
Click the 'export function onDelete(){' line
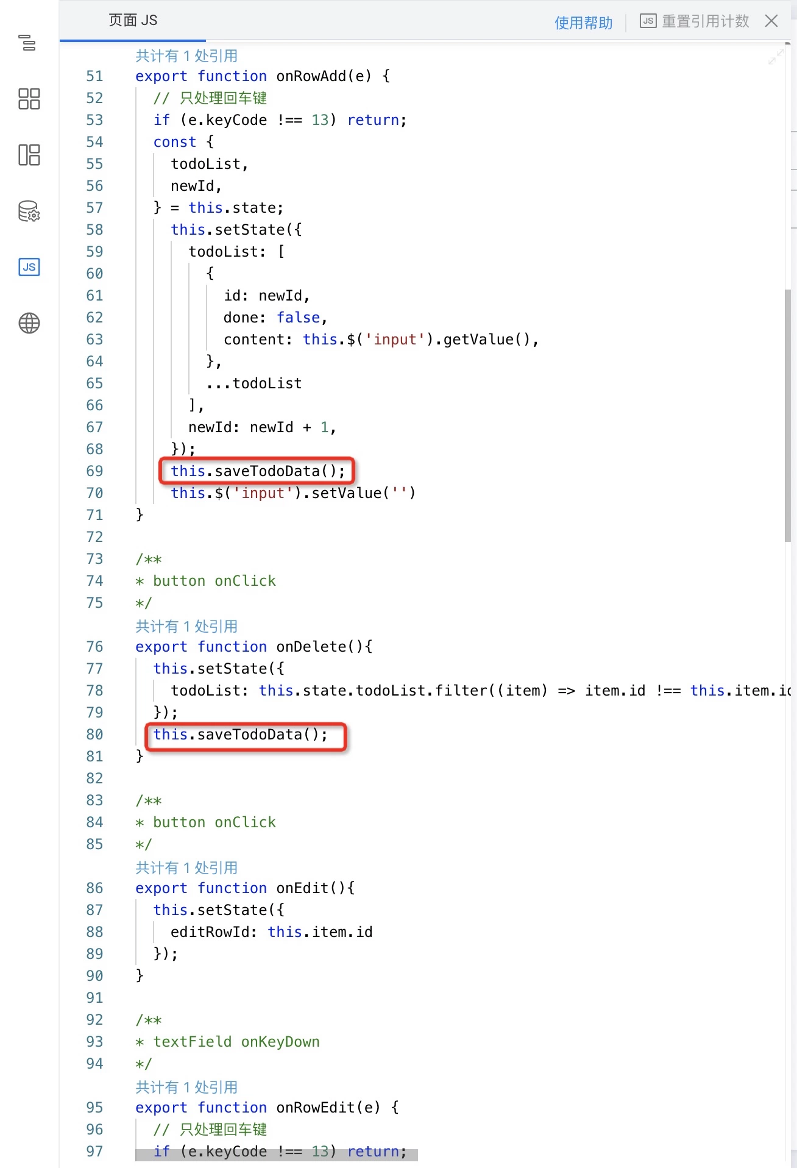(x=254, y=647)
